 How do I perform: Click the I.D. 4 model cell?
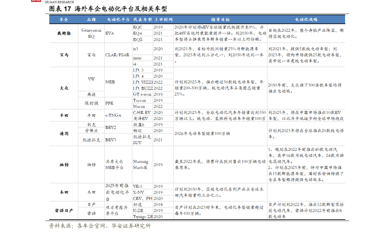coord(138,76)
